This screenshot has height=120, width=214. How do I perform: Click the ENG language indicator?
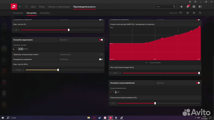coord(199,118)
